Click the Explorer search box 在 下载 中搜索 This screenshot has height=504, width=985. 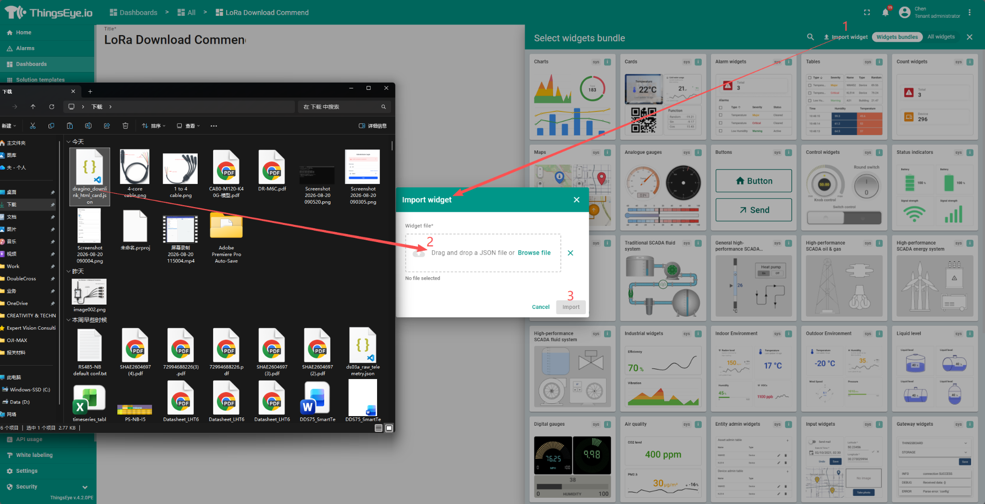(x=344, y=107)
